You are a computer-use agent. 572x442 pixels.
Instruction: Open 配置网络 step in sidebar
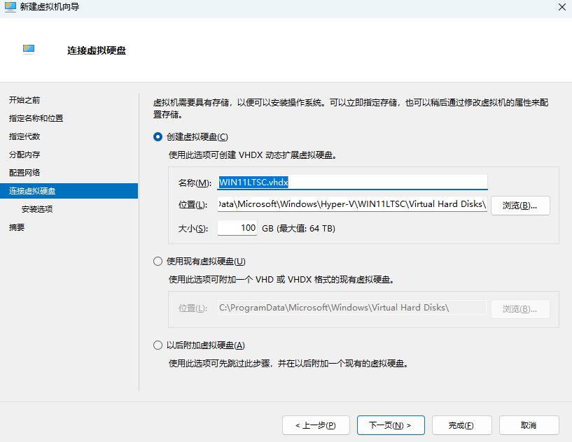click(x=25, y=173)
